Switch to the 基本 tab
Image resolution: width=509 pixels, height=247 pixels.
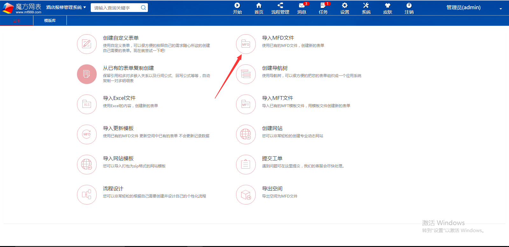click(17, 21)
